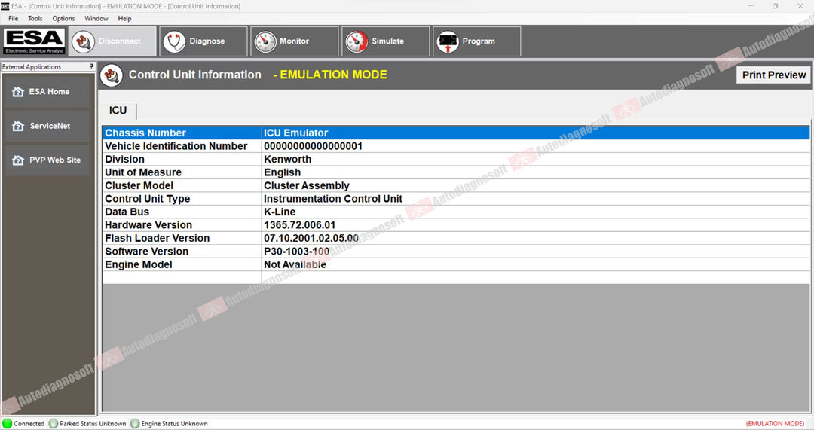Click the yellow EMULATION MODE header text
This screenshot has width=814, height=430.
pyautogui.click(x=333, y=75)
